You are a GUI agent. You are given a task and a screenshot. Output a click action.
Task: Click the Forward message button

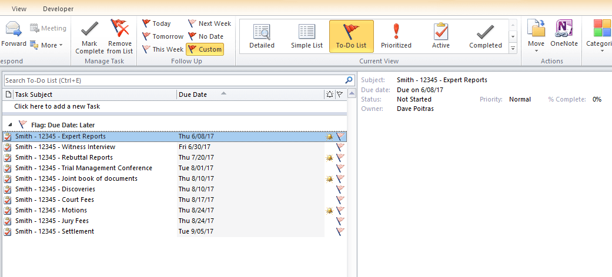[x=14, y=34]
